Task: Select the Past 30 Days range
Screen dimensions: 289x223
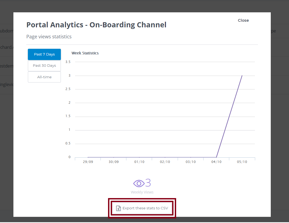Action: [x=44, y=66]
